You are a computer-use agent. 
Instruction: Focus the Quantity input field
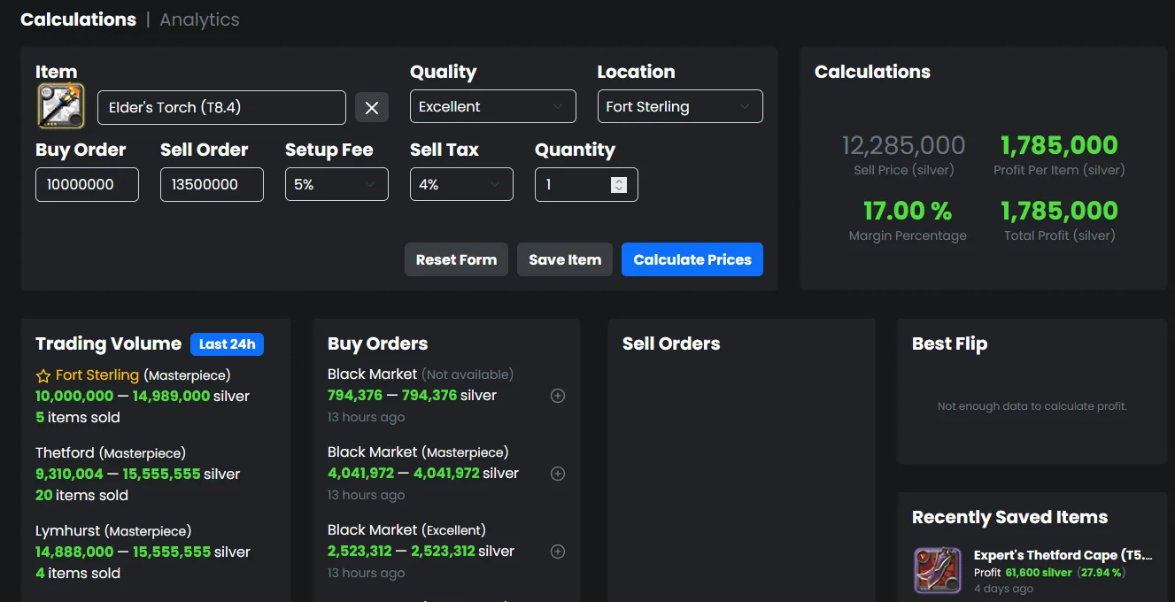click(586, 184)
